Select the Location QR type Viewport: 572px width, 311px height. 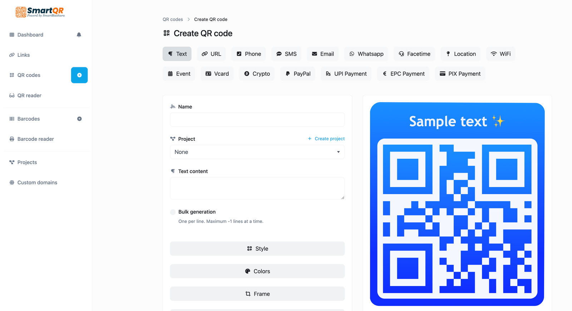click(x=460, y=54)
